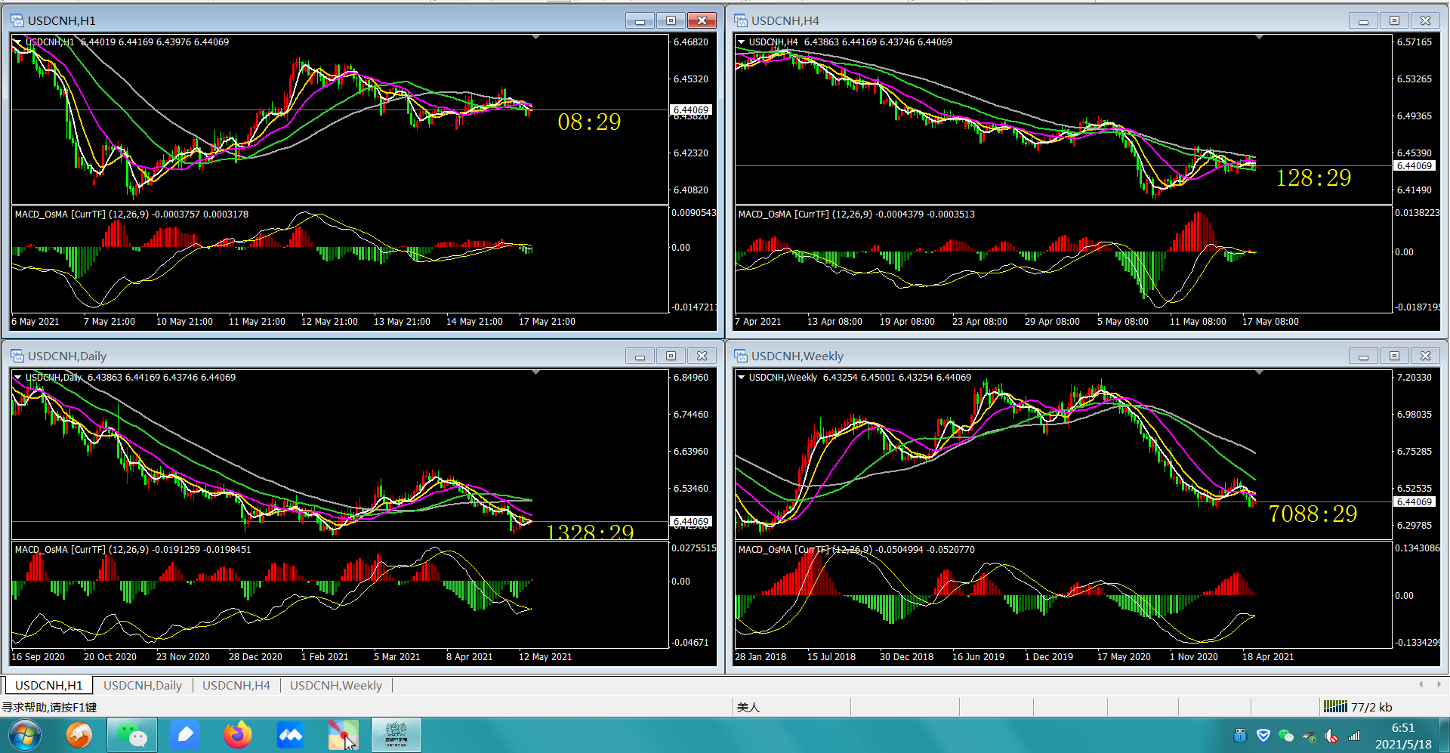Click the 6.44069 price label in Daily chart
Image resolution: width=1450 pixels, height=753 pixels.
(691, 522)
